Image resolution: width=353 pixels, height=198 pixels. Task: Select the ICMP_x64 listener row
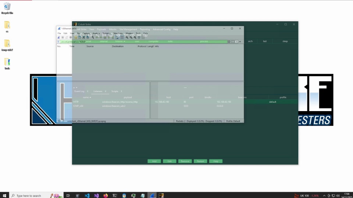click(185, 106)
